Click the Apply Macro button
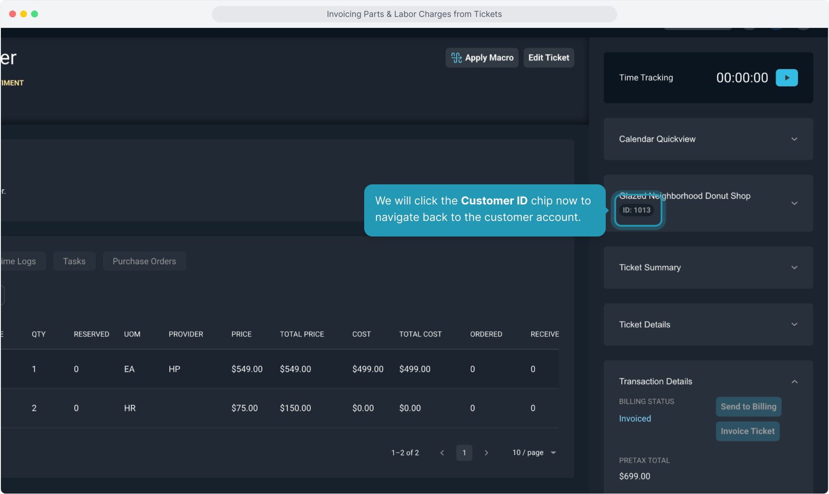Image resolution: width=829 pixels, height=494 pixels. coord(482,58)
